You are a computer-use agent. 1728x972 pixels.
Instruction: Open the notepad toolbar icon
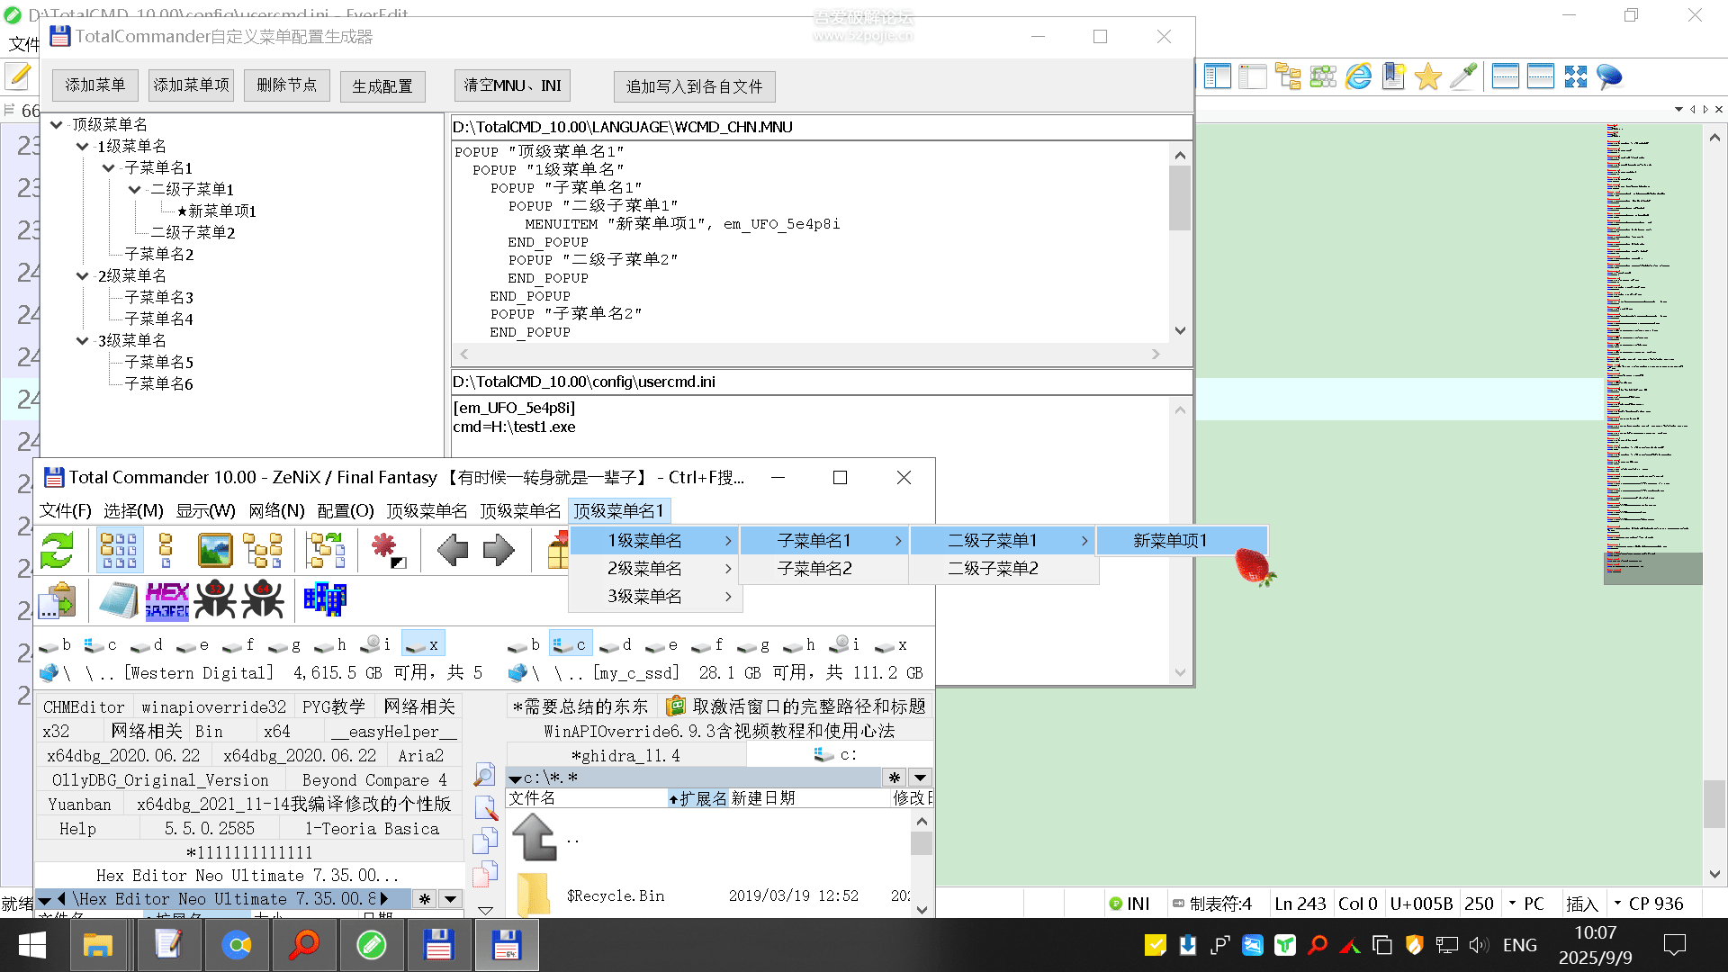pos(118,599)
